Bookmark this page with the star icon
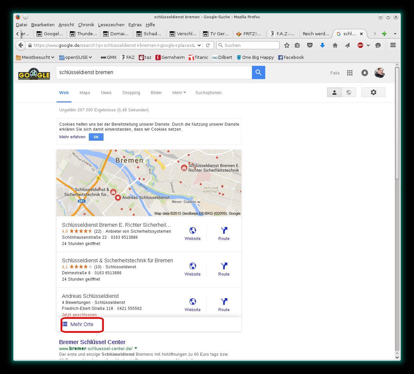 (x=287, y=45)
